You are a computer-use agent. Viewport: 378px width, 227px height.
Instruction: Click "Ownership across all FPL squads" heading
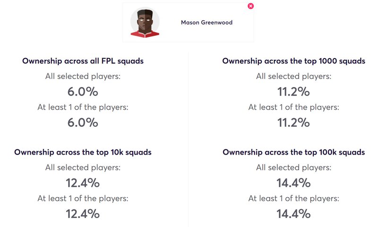pos(83,61)
